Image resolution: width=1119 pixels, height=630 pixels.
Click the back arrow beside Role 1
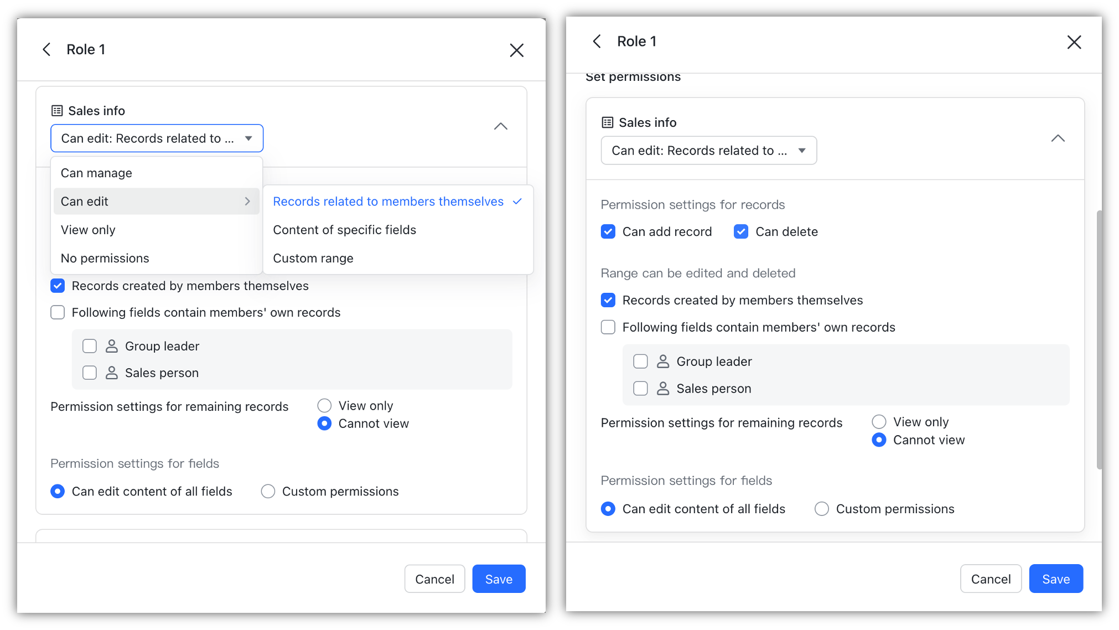(47, 49)
